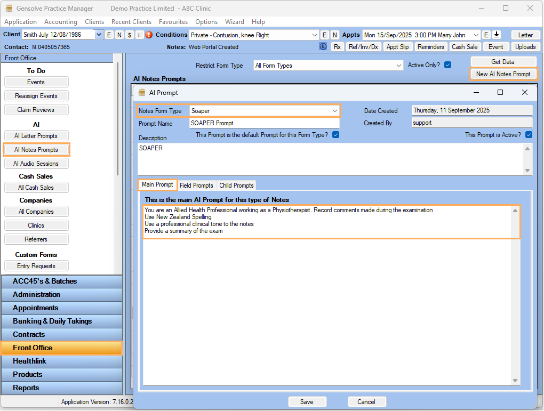The width and height of the screenshot is (544, 411).
Task: Uncheck 'This Prompt is the default Prompt' checkbox
Action: pos(335,135)
